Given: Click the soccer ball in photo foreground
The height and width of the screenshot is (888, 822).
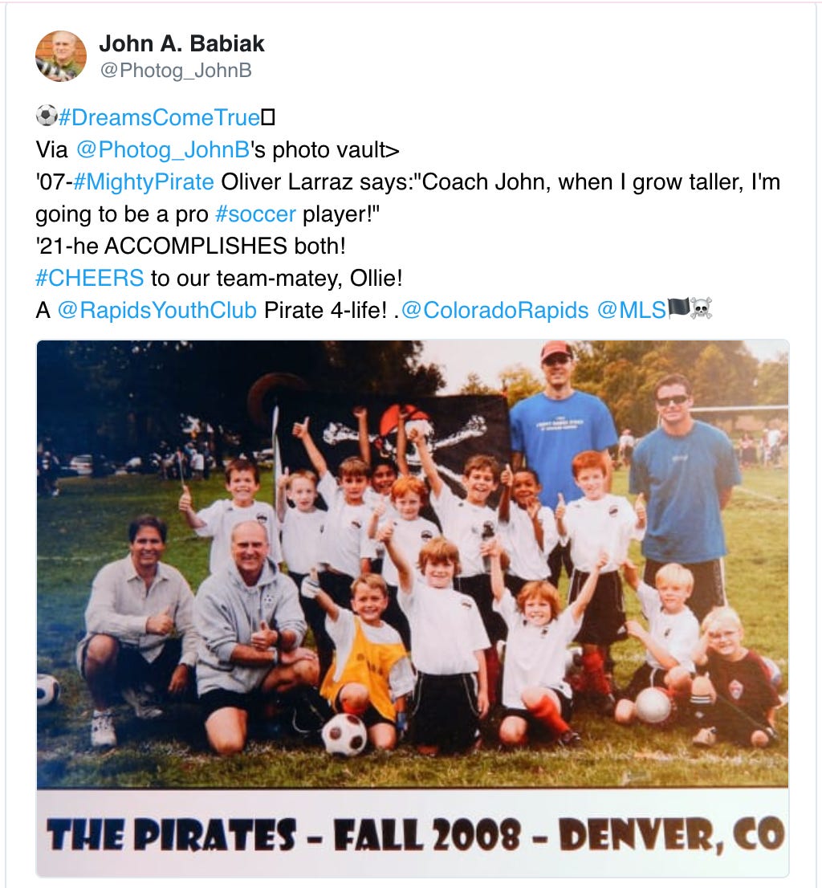Looking at the screenshot, I should (x=344, y=735).
